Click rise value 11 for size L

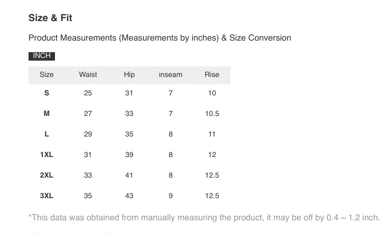[x=211, y=134]
